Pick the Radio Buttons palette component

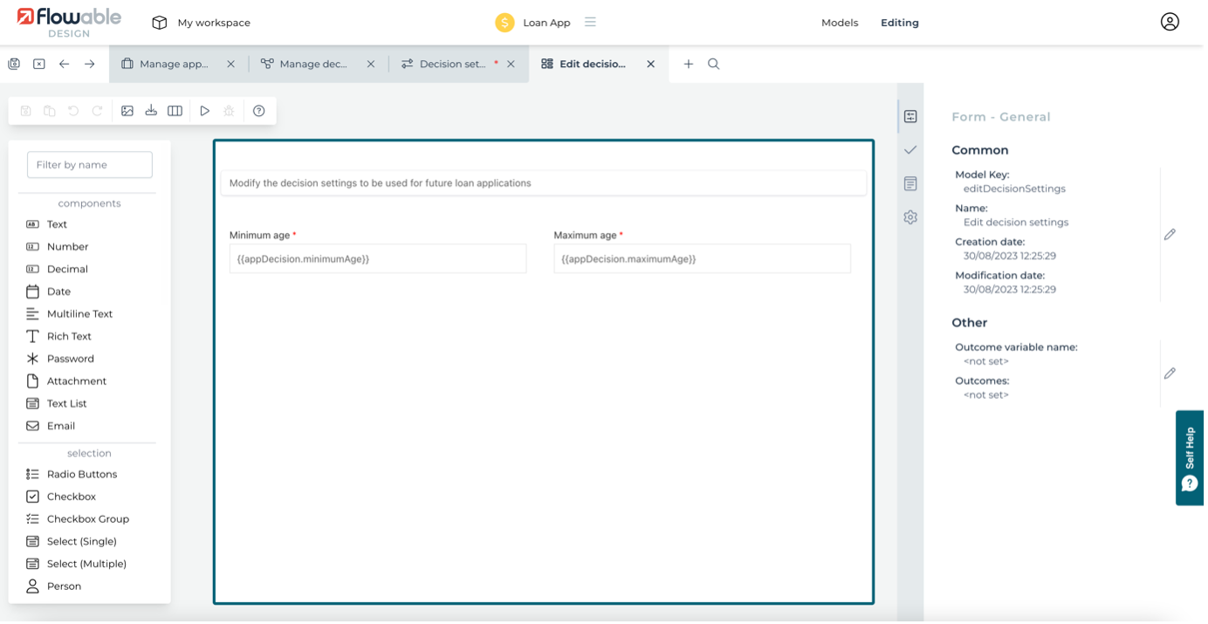pos(81,474)
